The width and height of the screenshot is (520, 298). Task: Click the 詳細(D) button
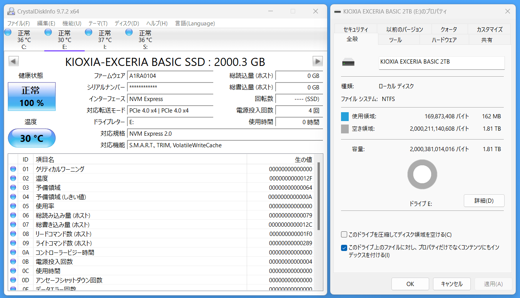[x=484, y=200]
